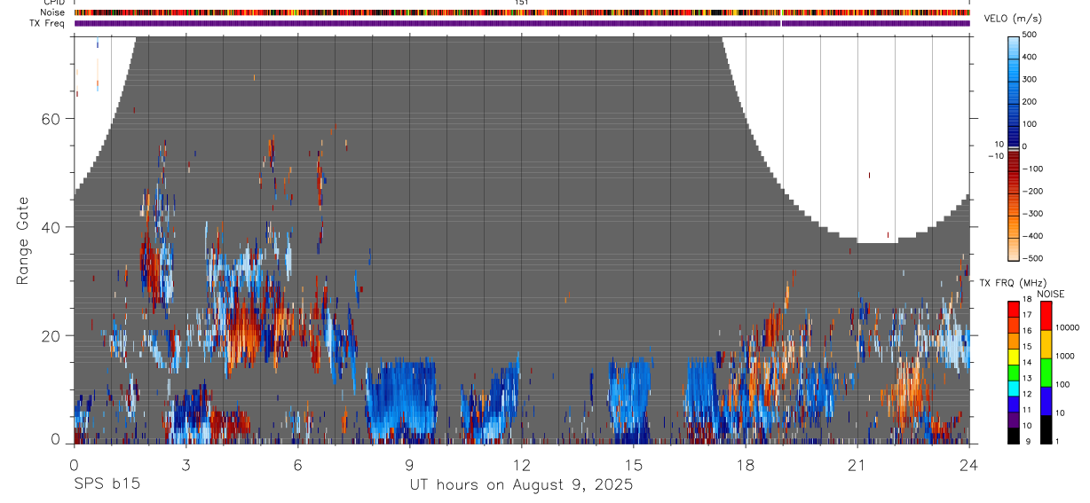Image resolution: width=1090 pixels, height=503 pixels.
Task: Click hour tick label '21'
Action: pyautogui.click(x=857, y=464)
